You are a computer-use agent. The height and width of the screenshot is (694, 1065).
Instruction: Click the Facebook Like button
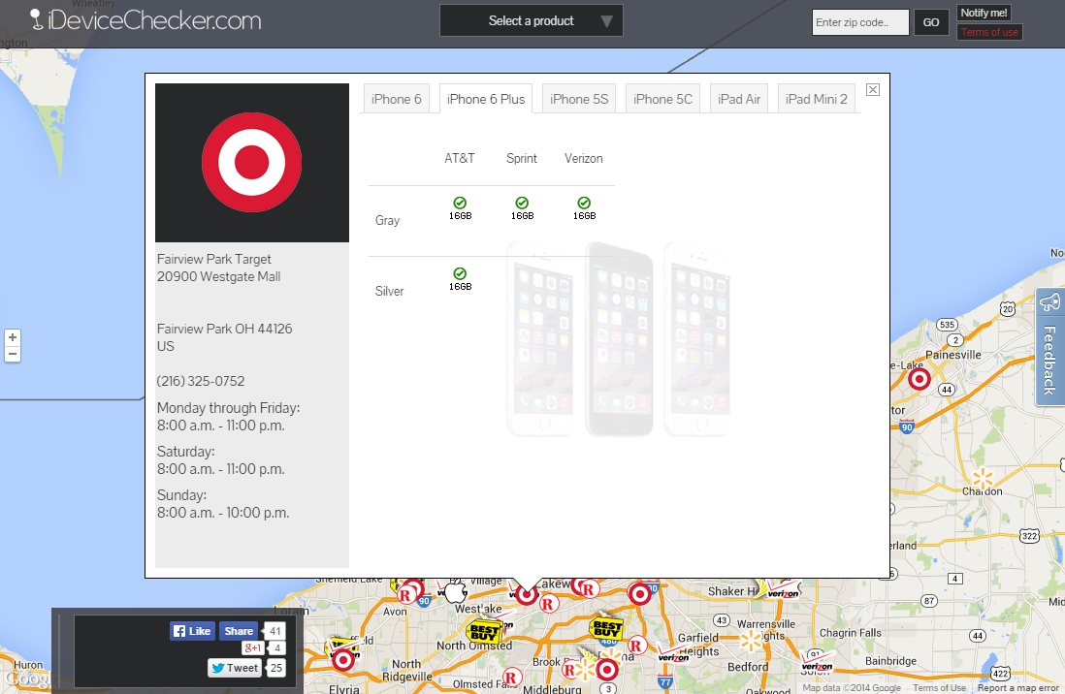pos(192,631)
